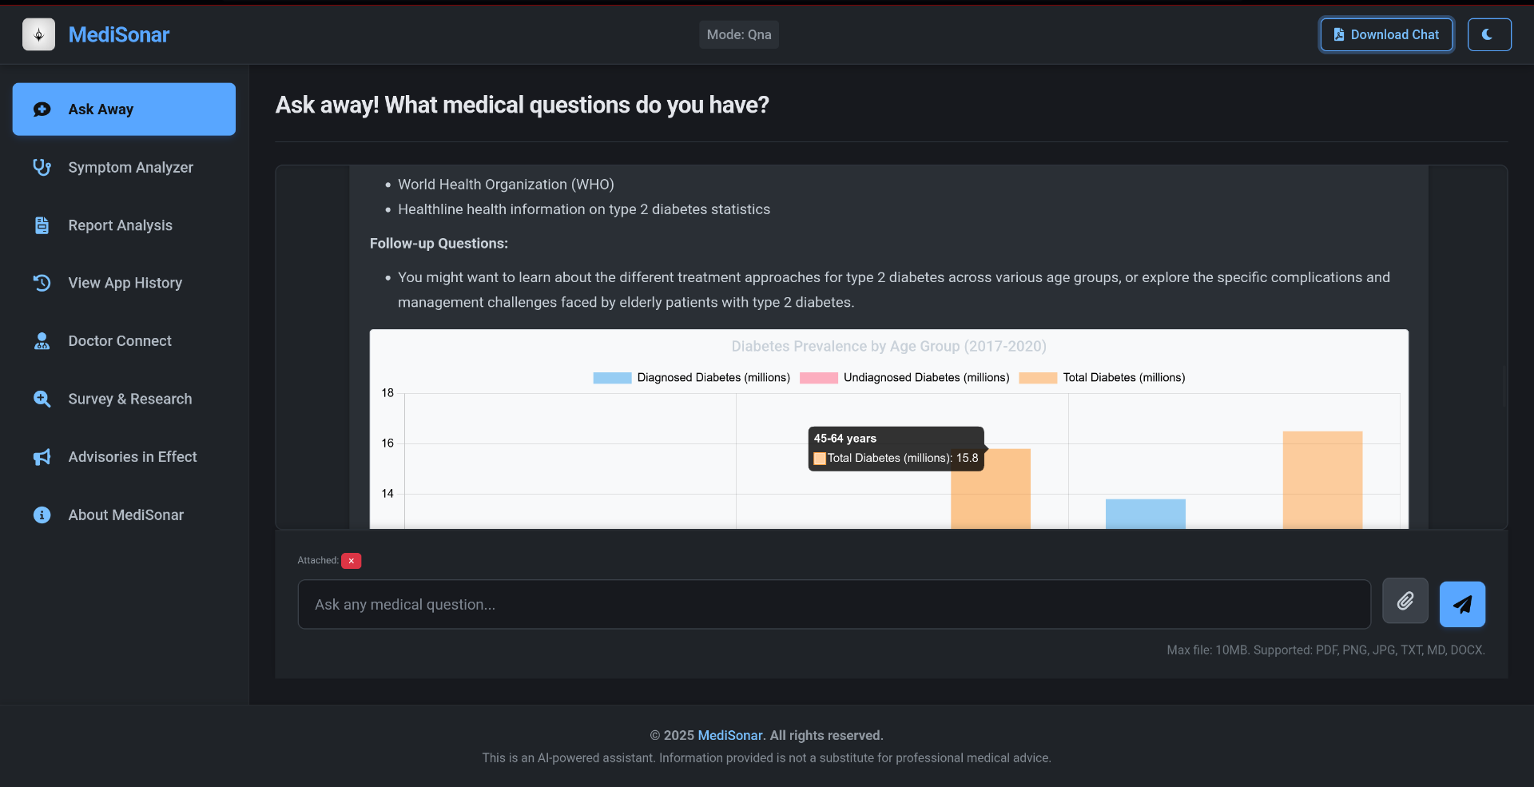Send message with paper plane icon
1534x787 pixels.
tap(1461, 604)
